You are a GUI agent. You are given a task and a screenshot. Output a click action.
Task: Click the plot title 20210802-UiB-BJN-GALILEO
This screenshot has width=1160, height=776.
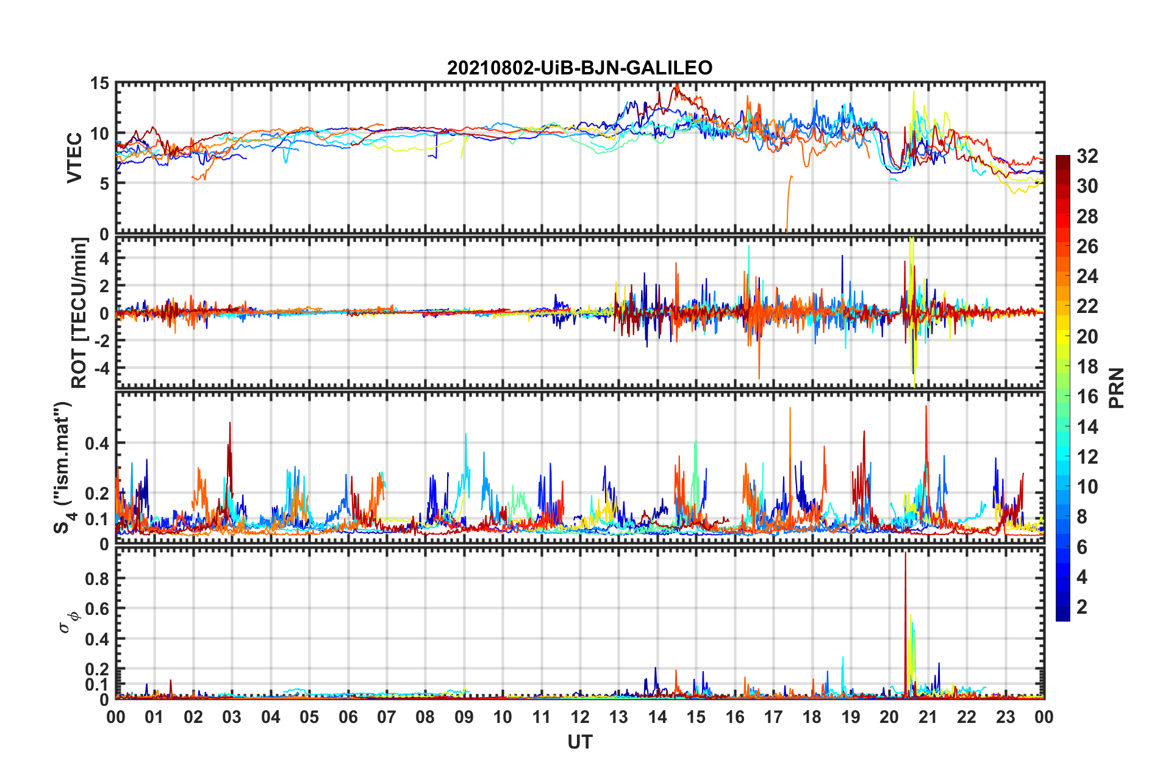(x=579, y=68)
